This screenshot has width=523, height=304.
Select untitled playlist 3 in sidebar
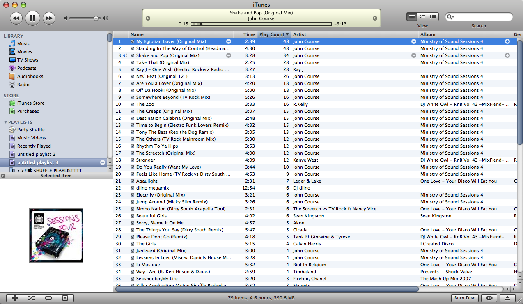coord(53,162)
